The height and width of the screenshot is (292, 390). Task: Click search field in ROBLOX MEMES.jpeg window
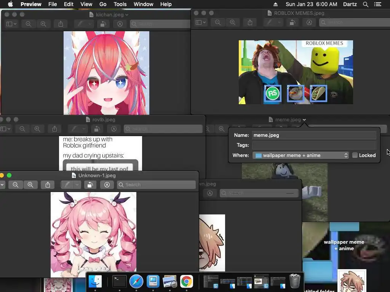[x=355, y=22]
